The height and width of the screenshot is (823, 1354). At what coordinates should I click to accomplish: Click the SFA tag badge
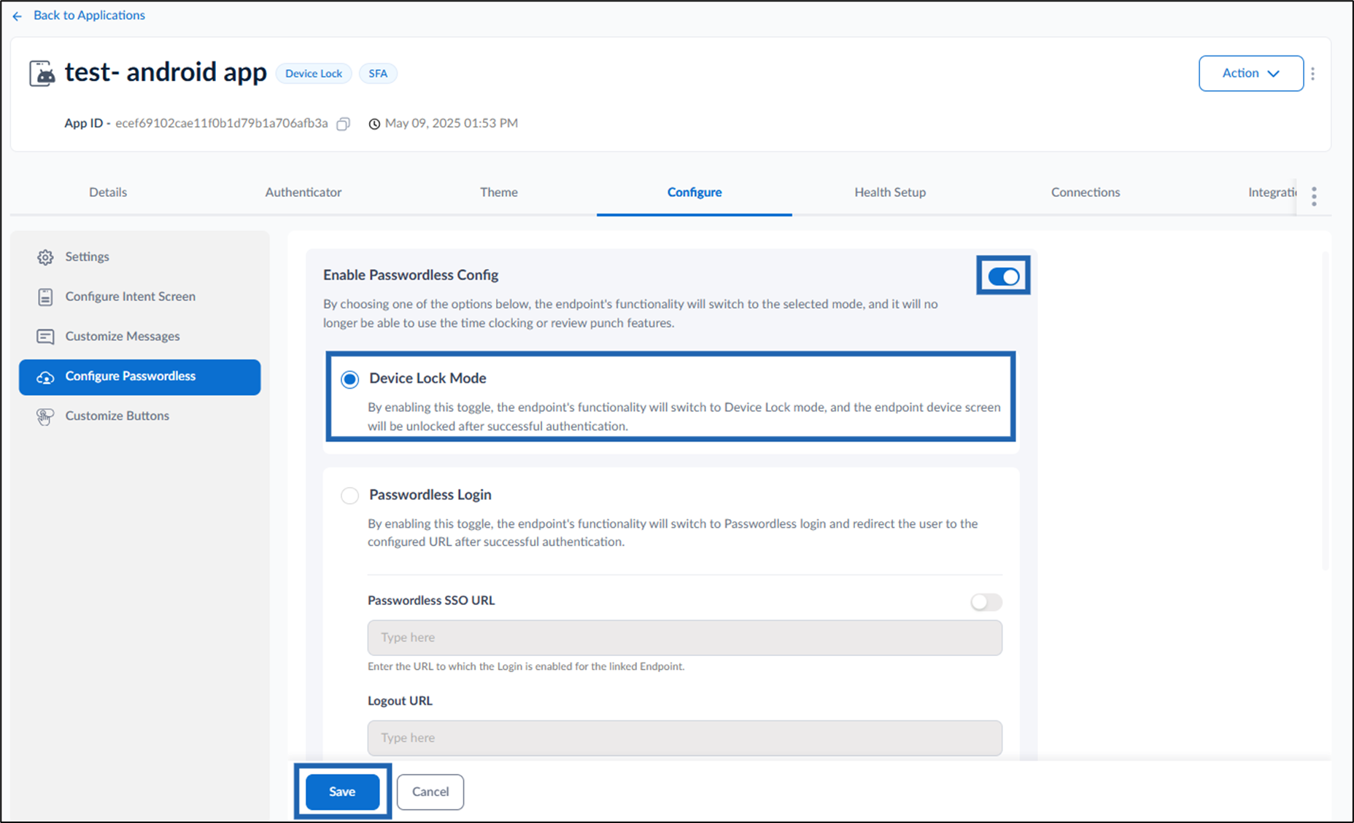click(x=378, y=74)
